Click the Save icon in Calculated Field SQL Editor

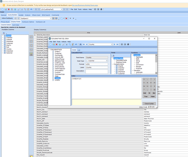pos(53,44)
